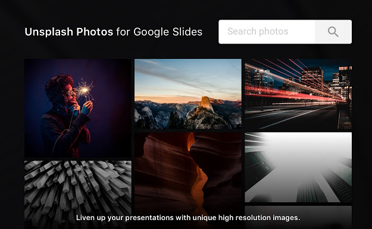This screenshot has width=372, height=229.
Task: Click the Unsplash Photos for Google Slides title
Action: pyautogui.click(x=114, y=32)
